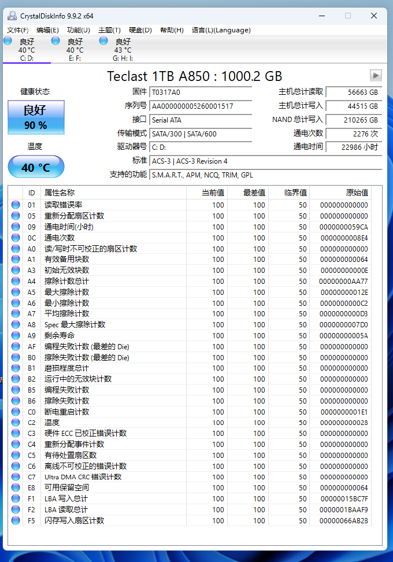Image resolution: width=393 pixels, height=562 pixels.
Task: Select the G: H: I: disk tab
Action: click(123, 50)
